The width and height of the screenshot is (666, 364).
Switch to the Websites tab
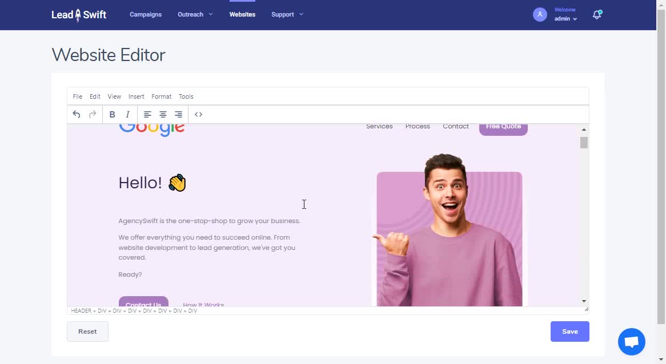point(242,14)
